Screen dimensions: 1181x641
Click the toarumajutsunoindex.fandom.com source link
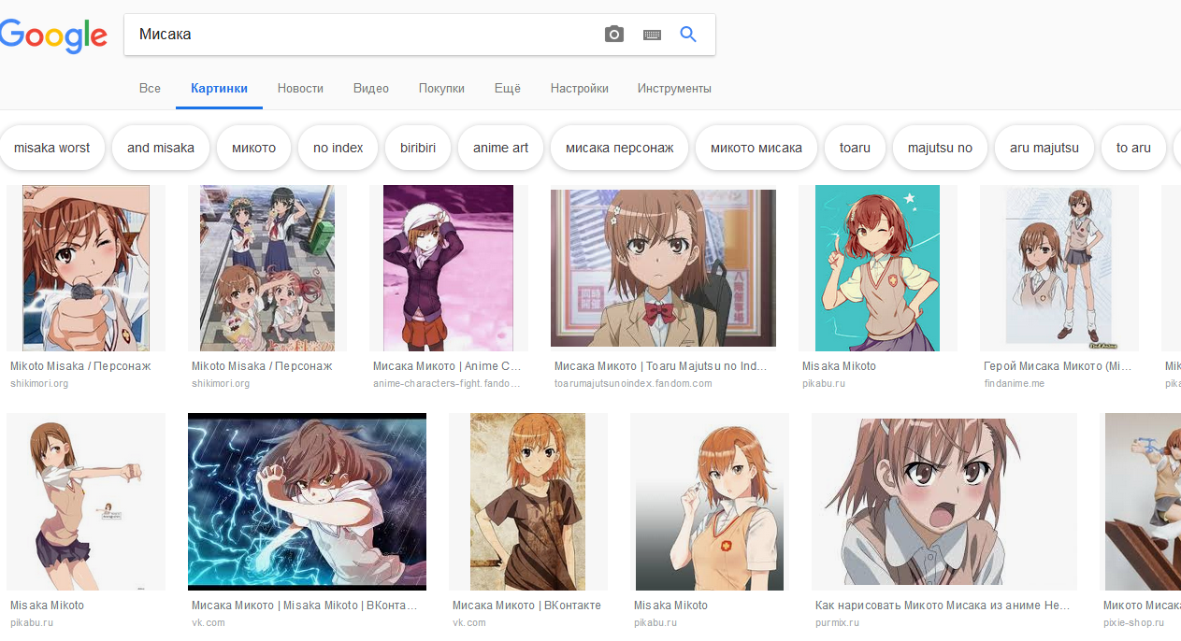[x=633, y=383]
